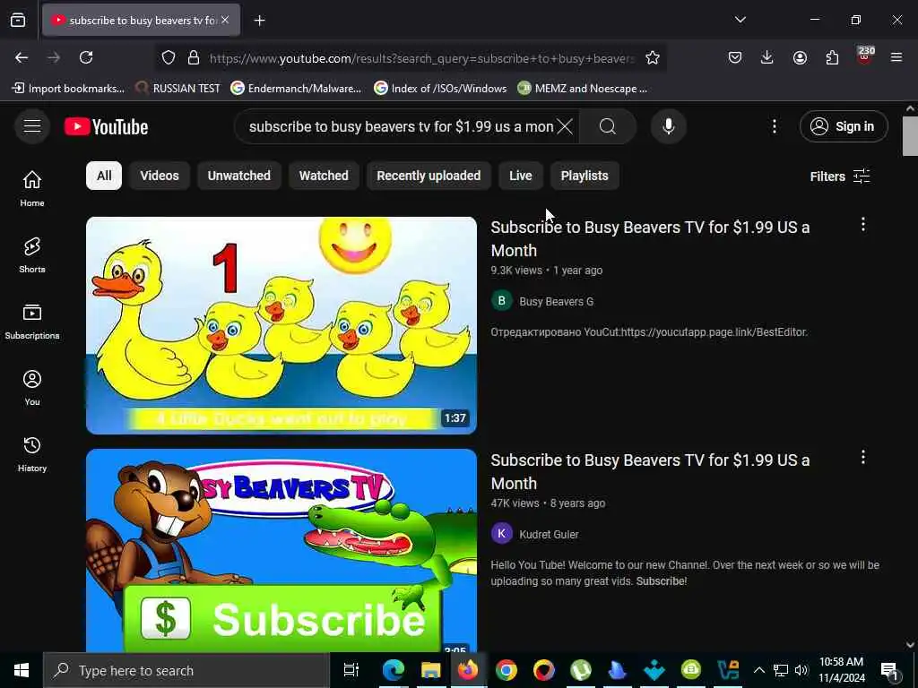This screenshot has height=688, width=918.
Task: Open the Endermanch/Malware bookmark
Action: coord(296,89)
